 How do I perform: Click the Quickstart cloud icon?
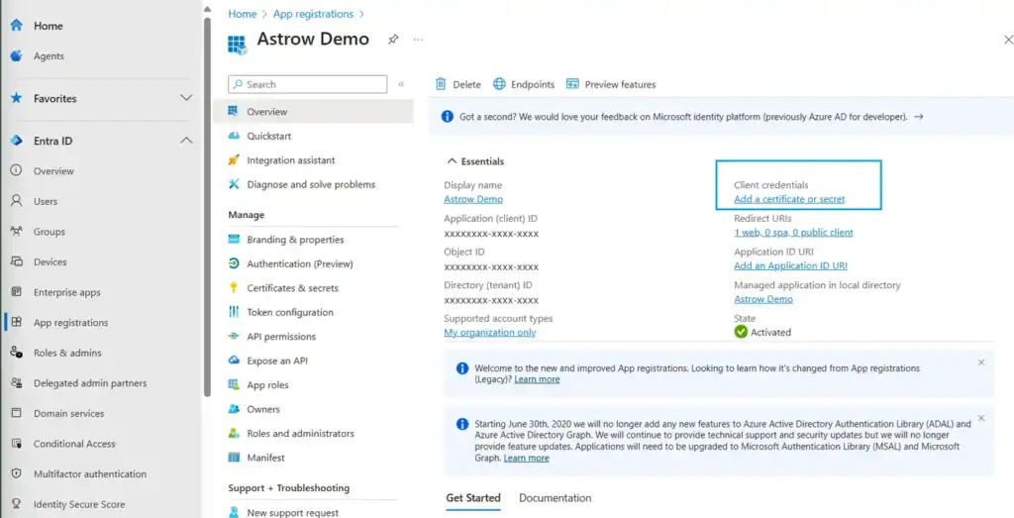pos(234,136)
